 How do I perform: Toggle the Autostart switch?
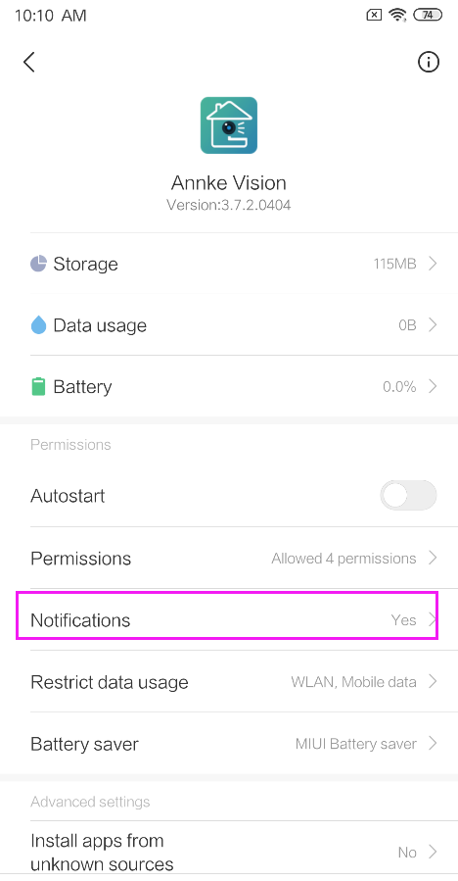(408, 496)
